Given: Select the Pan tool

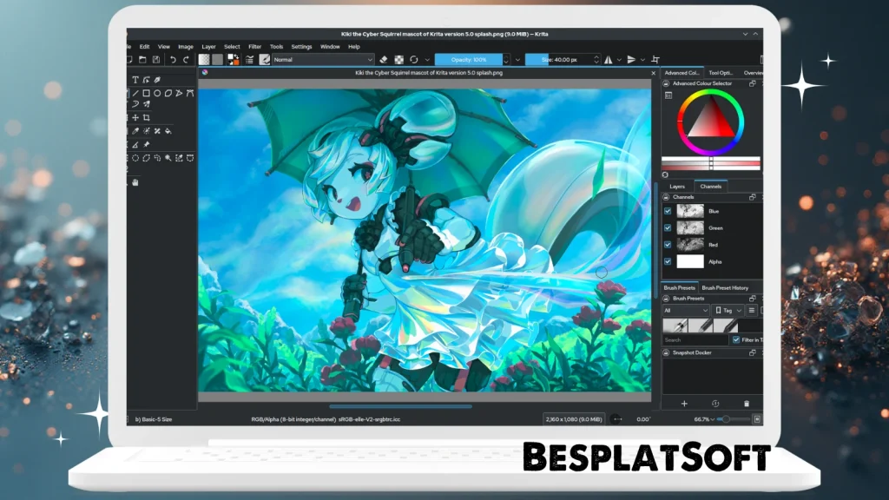Looking at the screenshot, I should point(135,183).
